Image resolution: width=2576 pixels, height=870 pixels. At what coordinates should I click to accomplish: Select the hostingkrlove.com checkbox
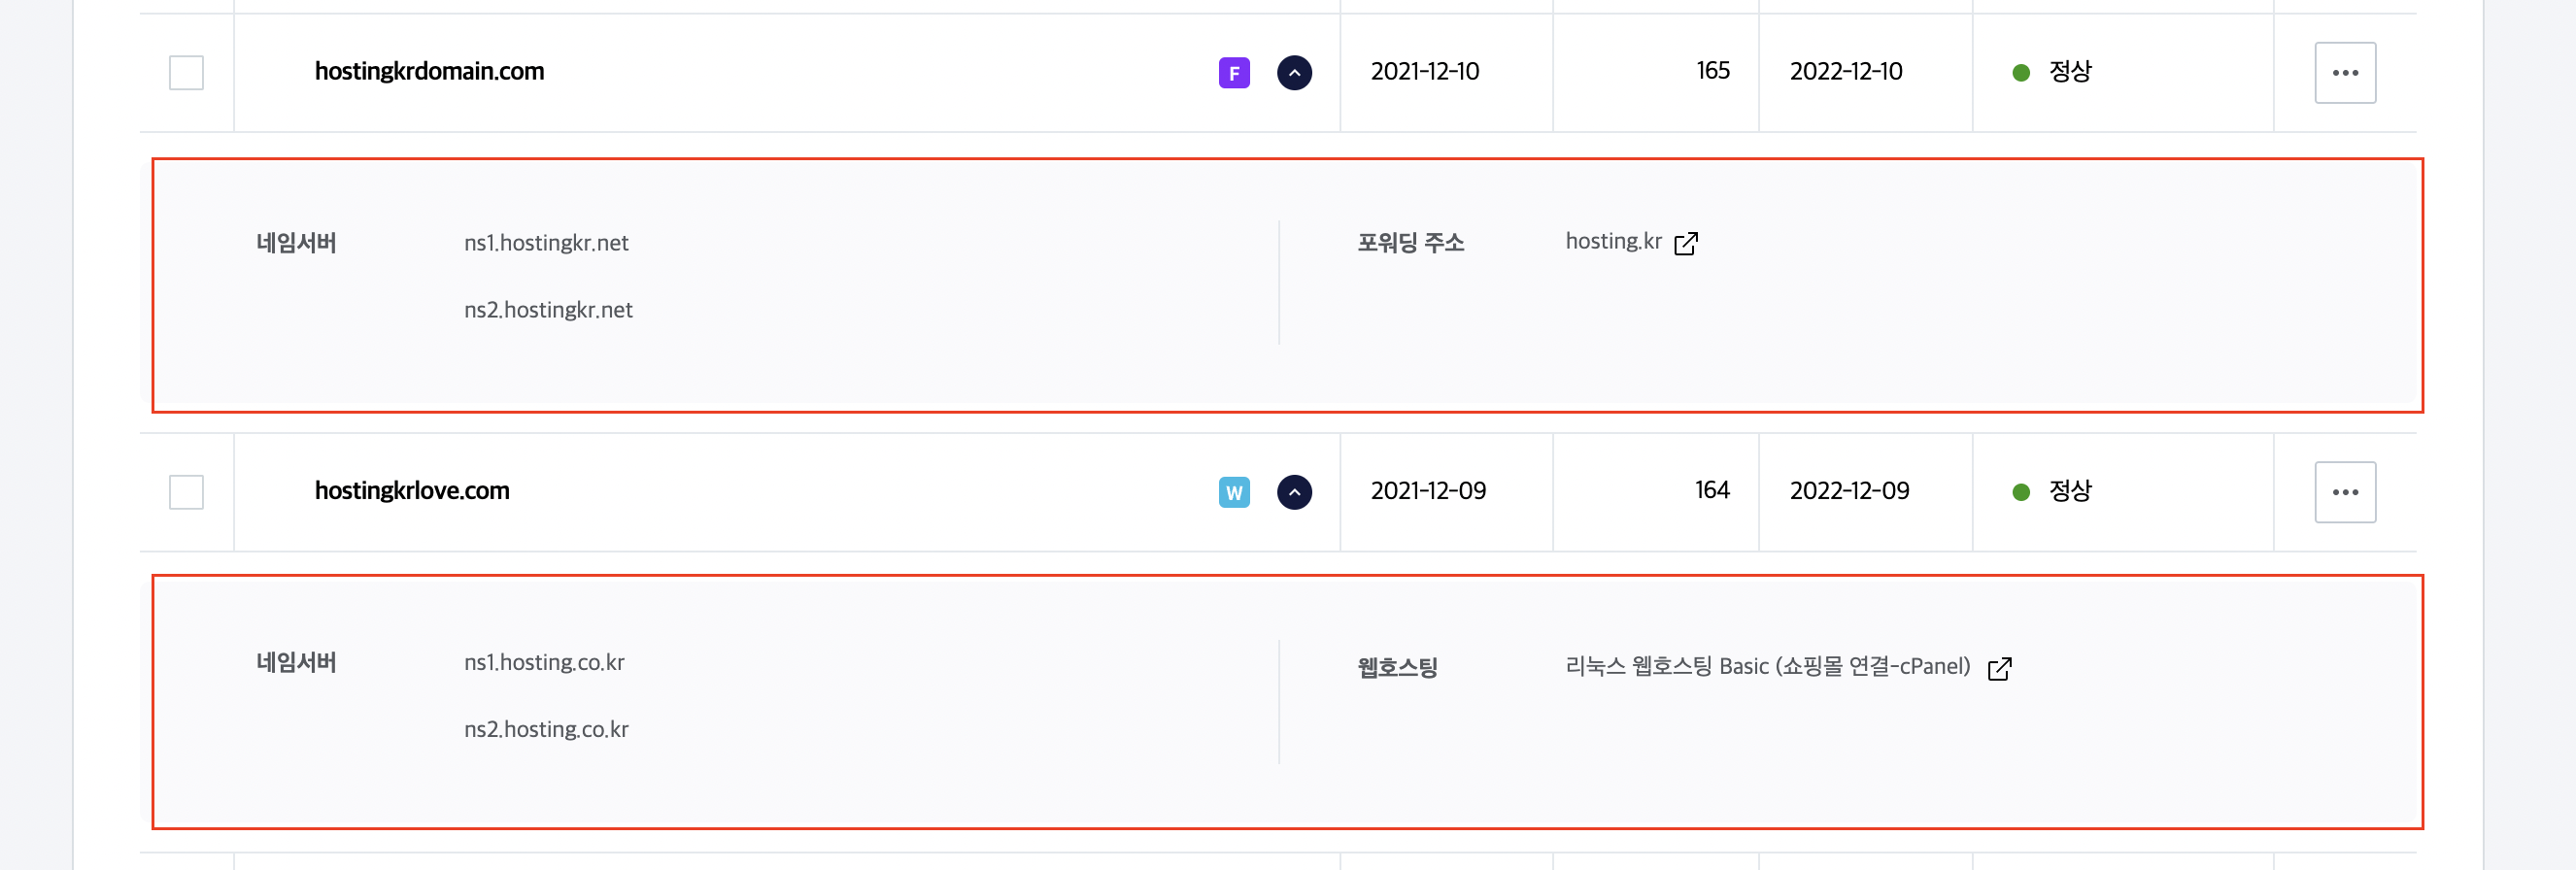tap(186, 492)
